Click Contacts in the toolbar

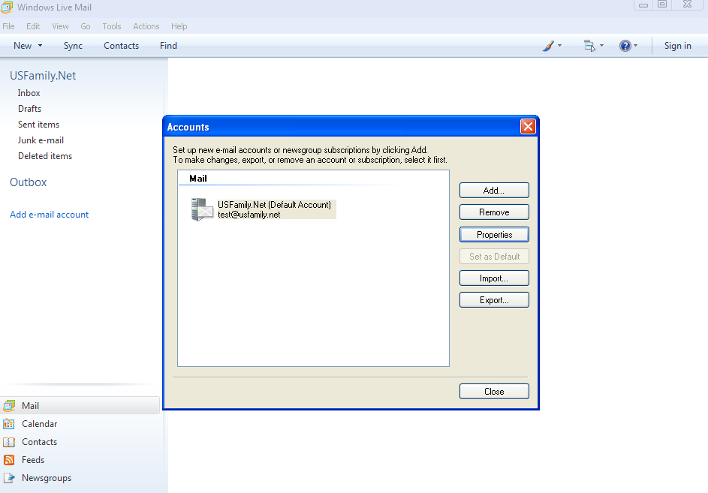[x=122, y=46]
